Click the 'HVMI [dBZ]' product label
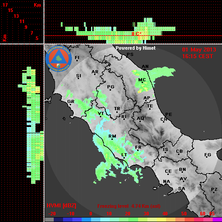The height and width of the screenshot is (222, 222). (61, 206)
